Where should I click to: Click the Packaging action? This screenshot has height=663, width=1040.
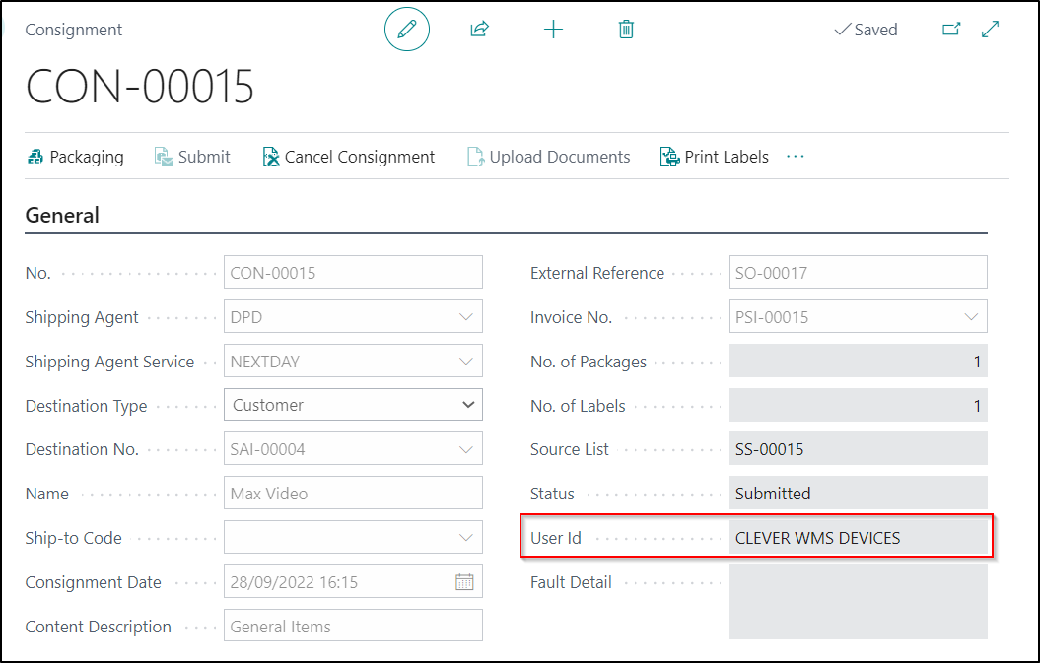tap(76, 157)
